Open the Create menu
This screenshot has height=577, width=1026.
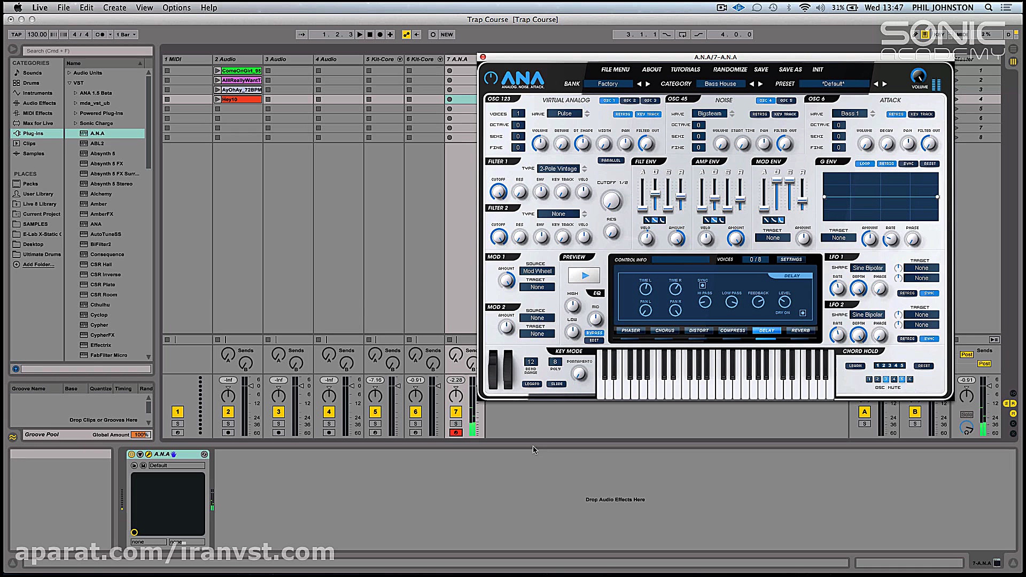(x=114, y=7)
